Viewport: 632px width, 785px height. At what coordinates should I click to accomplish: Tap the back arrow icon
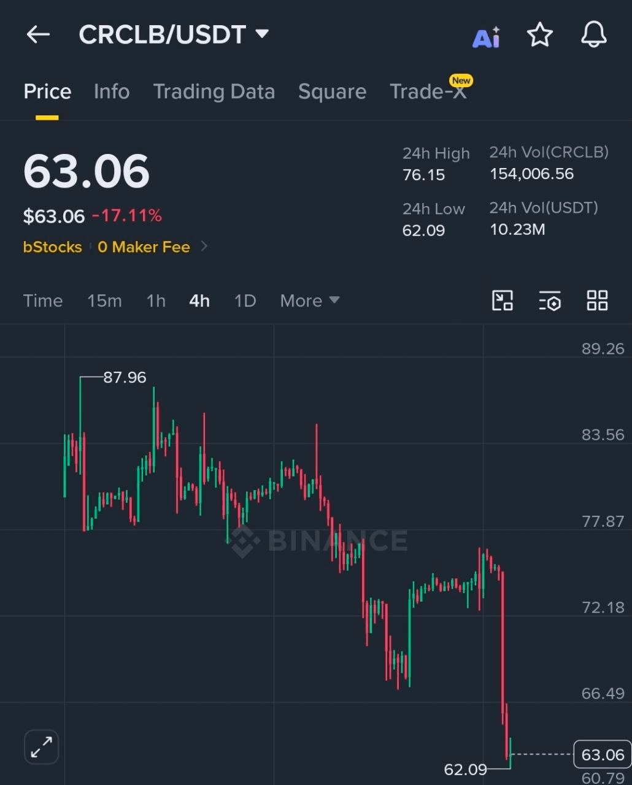38,35
